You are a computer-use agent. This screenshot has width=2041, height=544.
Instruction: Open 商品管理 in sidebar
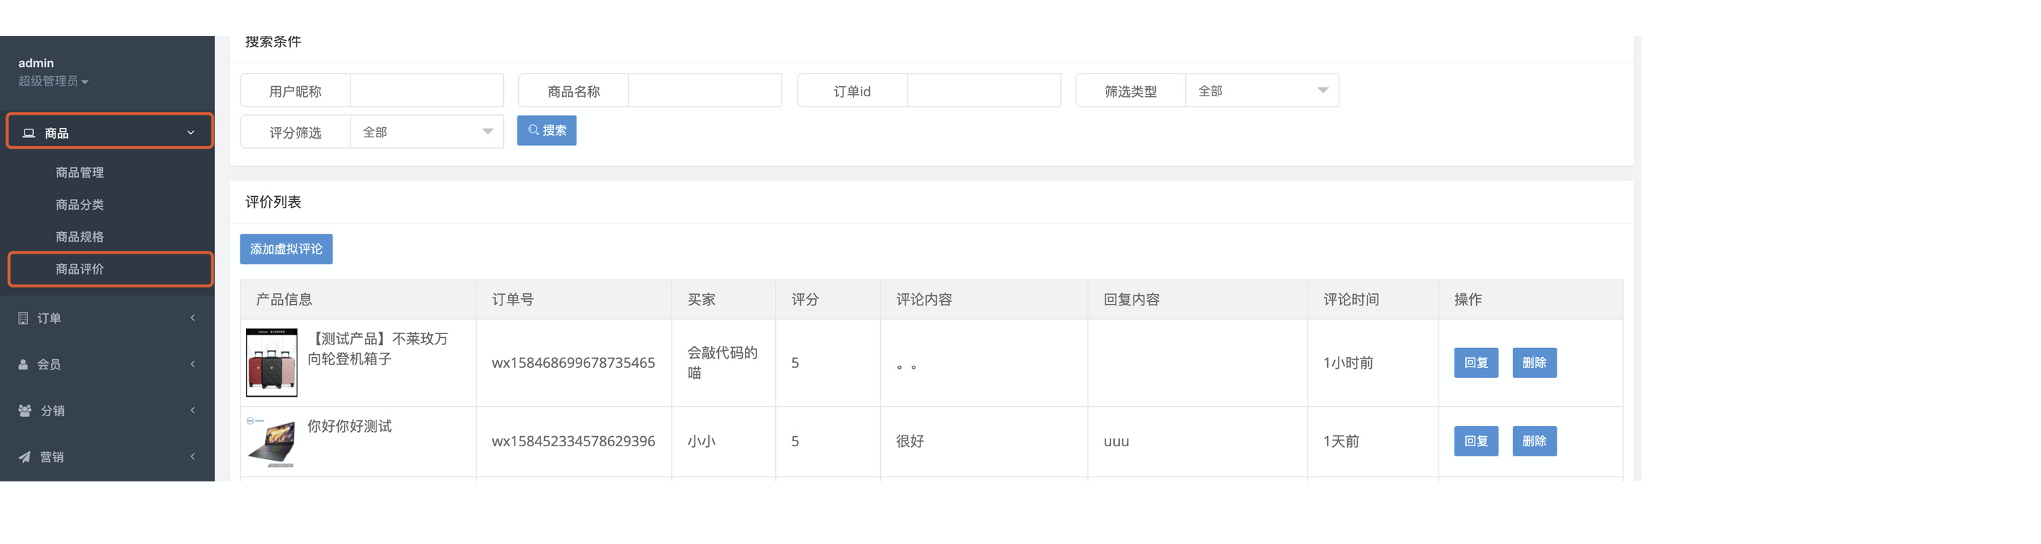[x=79, y=172]
